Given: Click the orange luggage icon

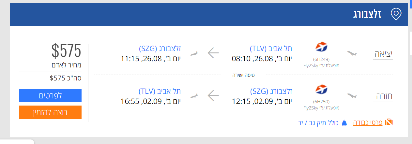Looking at the screenshot, I should click(x=389, y=122).
